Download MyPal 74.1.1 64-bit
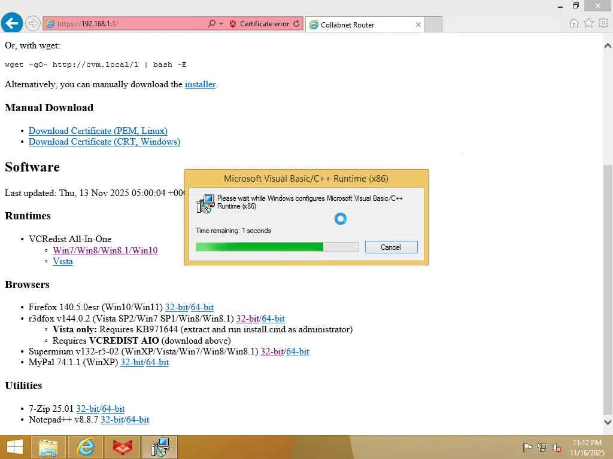This screenshot has width=613, height=459. (157, 362)
